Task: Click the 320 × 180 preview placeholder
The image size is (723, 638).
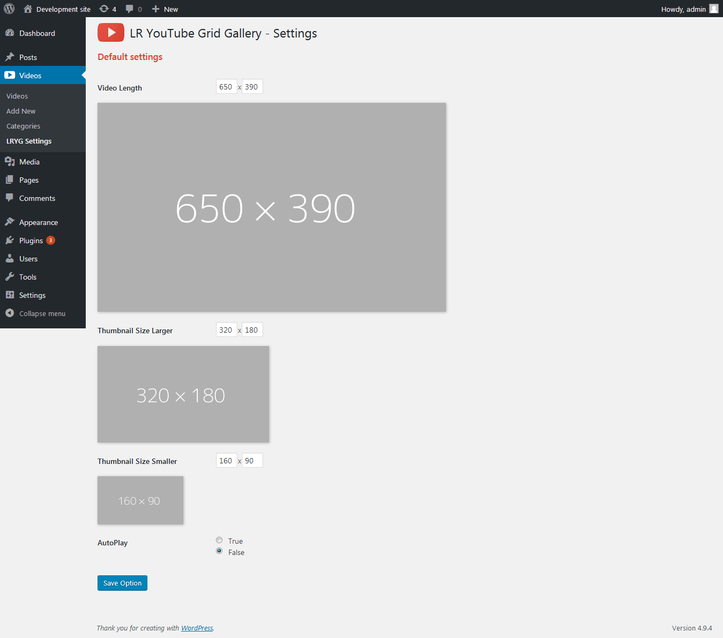Action: [183, 394]
